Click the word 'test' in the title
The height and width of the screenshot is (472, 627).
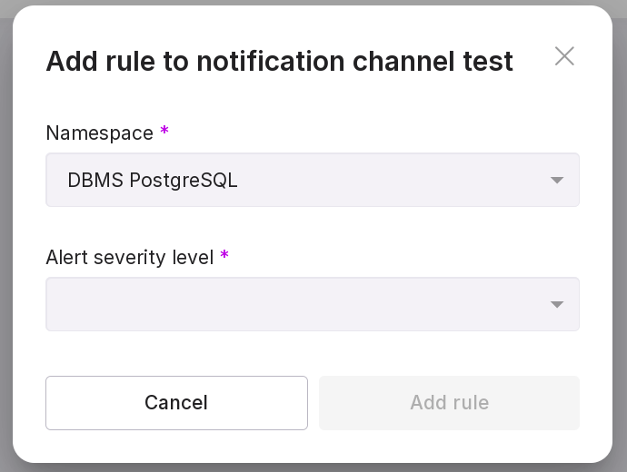click(x=487, y=61)
